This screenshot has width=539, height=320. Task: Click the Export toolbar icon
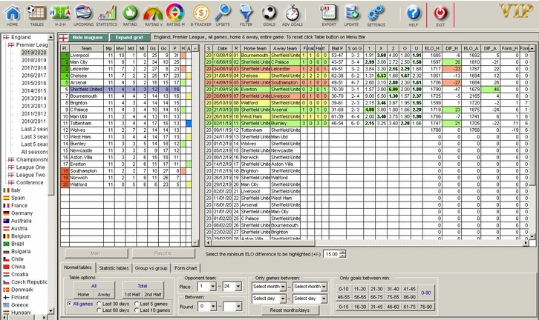coord(328,13)
